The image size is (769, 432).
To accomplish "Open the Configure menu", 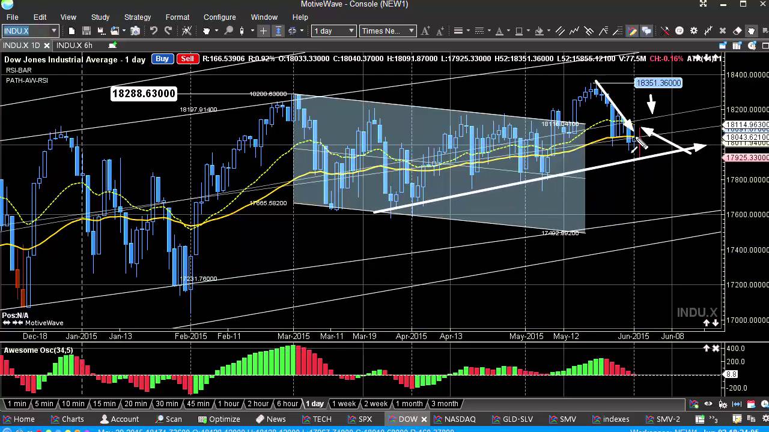I will click(x=219, y=17).
